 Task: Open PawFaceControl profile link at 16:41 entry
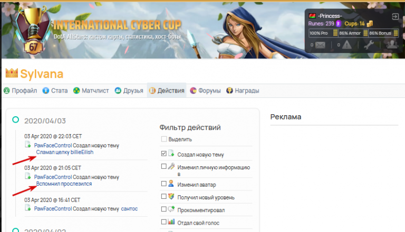coord(53,208)
